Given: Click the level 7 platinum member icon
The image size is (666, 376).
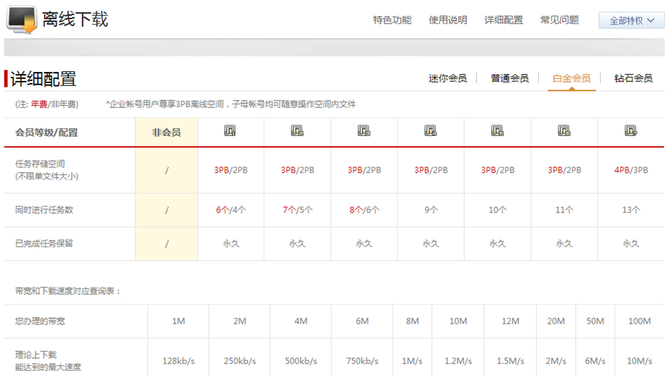Looking at the screenshot, I should tap(631, 131).
